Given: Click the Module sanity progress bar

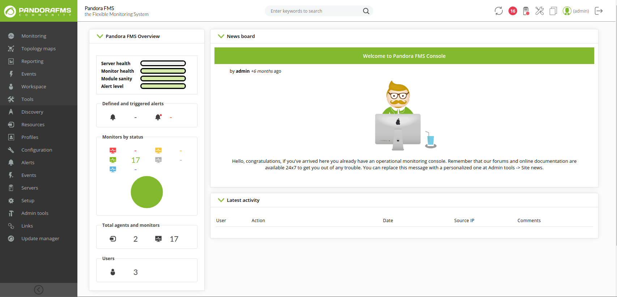Looking at the screenshot, I should [x=163, y=79].
